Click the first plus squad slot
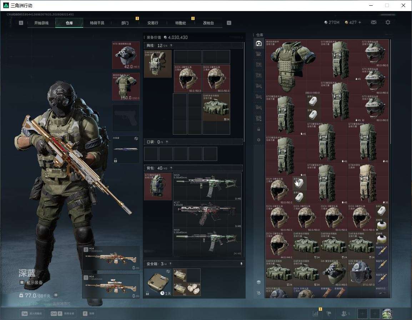This screenshot has width=412, height=320. [x=362, y=314]
